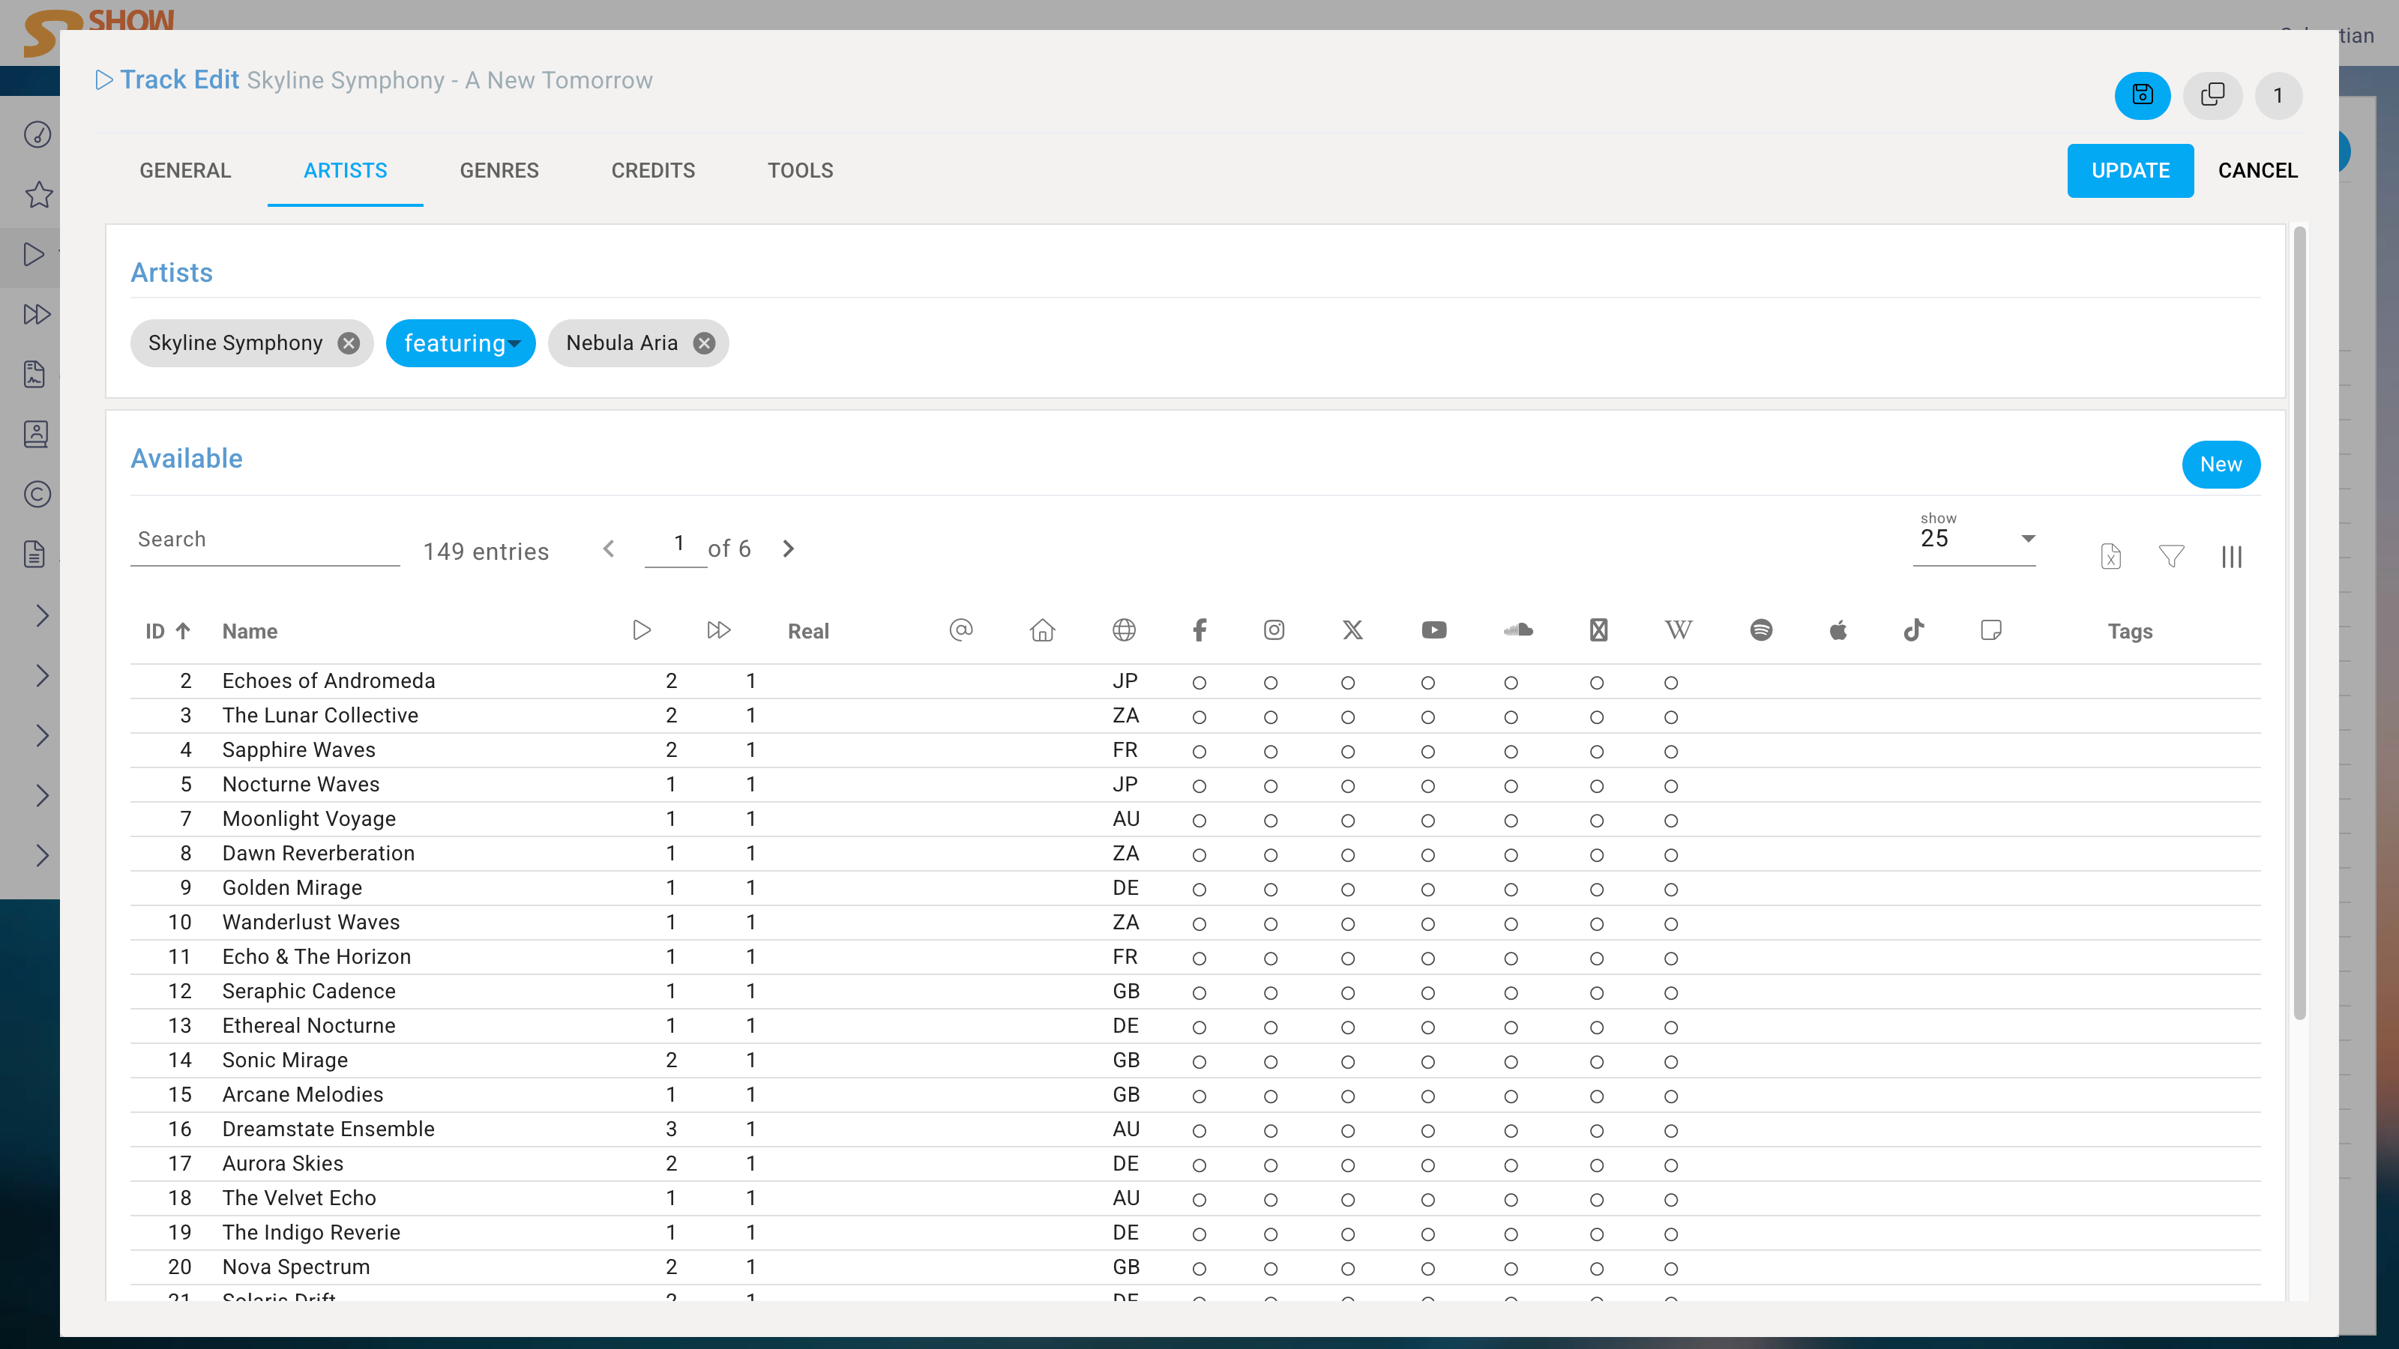Toggle Instagram circle for Sapphire Waves
Screen dimensions: 2399x1349
[x=1270, y=751]
